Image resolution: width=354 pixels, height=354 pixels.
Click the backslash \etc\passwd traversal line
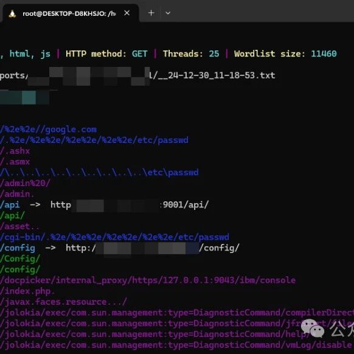(x=99, y=173)
